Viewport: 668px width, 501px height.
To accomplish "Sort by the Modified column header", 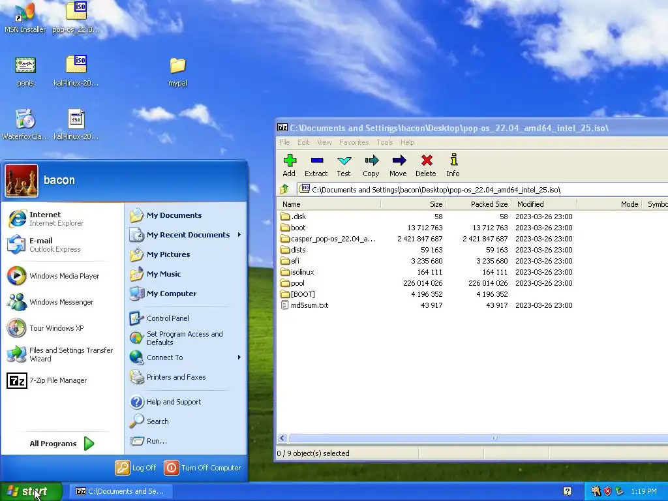I will point(544,204).
